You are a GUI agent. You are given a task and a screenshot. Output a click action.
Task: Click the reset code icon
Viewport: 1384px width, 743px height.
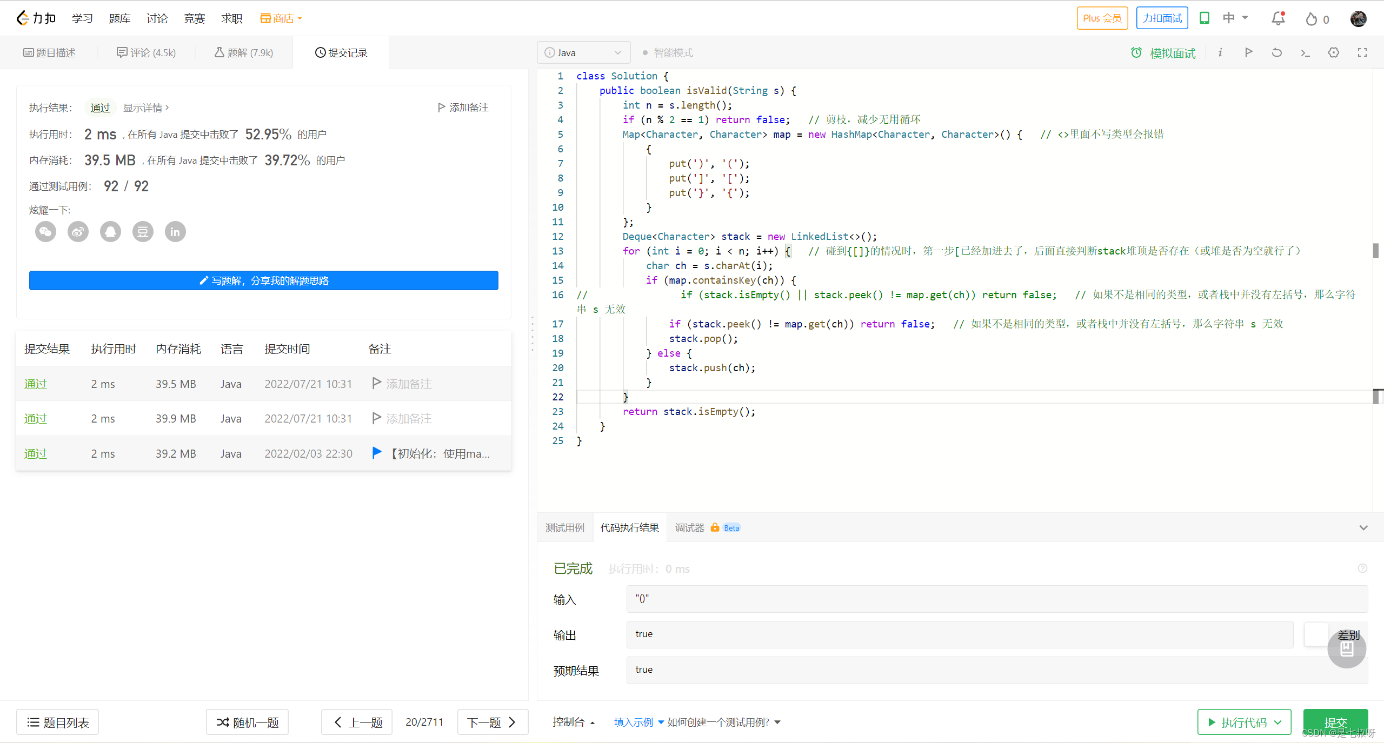pyautogui.click(x=1277, y=52)
